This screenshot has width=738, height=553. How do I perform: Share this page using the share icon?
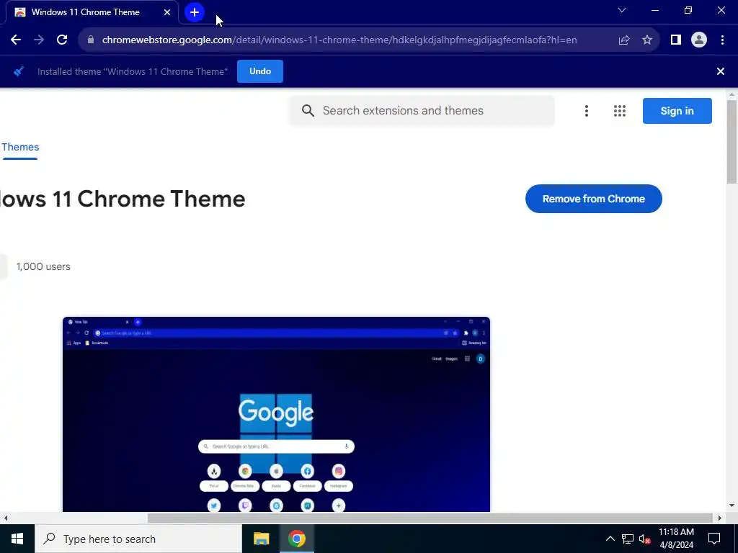click(x=624, y=40)
